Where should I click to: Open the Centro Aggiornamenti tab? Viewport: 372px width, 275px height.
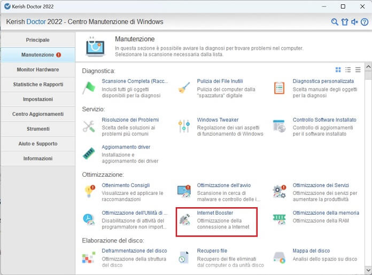pyautogui.click(x=38, y=114)
